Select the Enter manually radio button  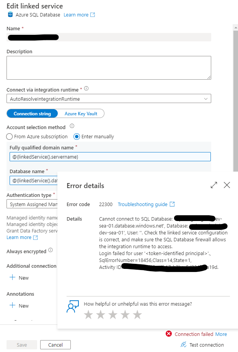pos(77,136)
